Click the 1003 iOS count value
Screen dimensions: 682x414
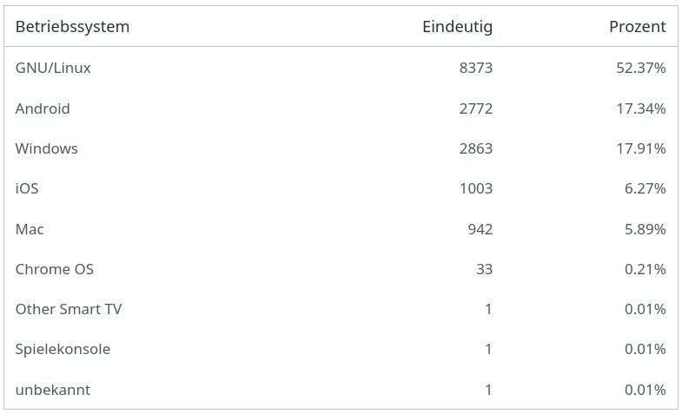(x=476, y=188)
